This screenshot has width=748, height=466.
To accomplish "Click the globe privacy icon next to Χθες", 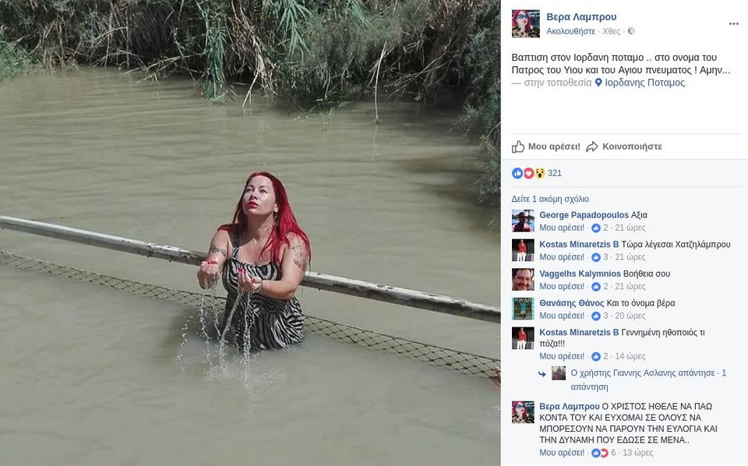I will (x=631, y=31).
